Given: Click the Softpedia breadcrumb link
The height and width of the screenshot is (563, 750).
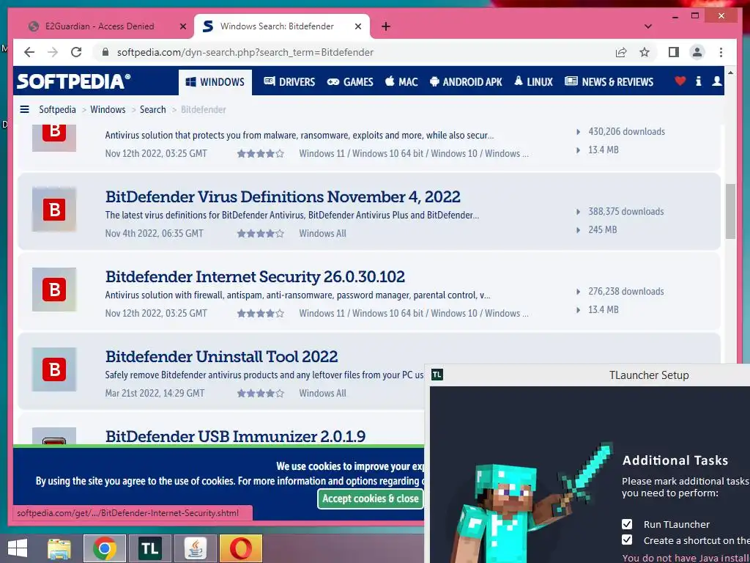Looking at the screenshot, I should click(x=57, y=109).
